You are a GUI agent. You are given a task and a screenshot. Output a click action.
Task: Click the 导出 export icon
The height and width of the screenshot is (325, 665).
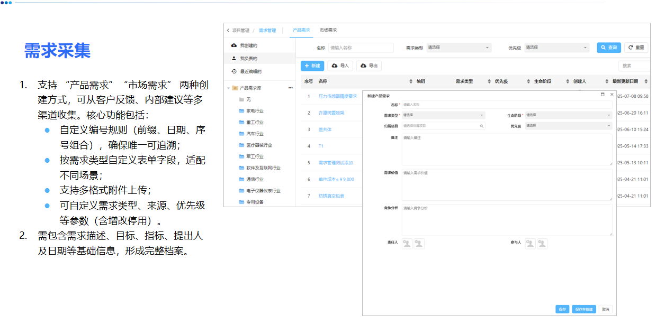pos(364,66)
